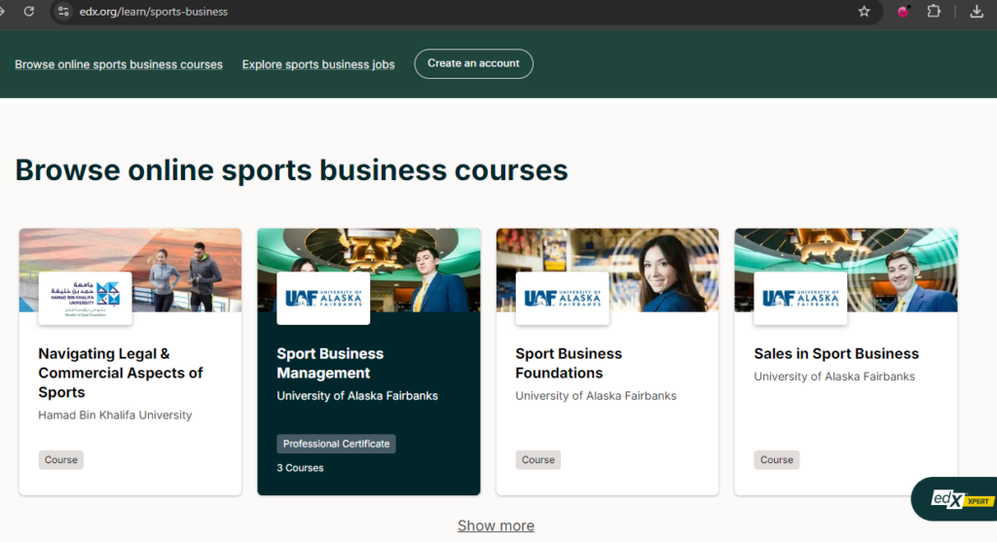The height and width of the screenshot is (542, 997).
Task: Follow 'Explore sports business jobs' link
Action: [318, 64]
